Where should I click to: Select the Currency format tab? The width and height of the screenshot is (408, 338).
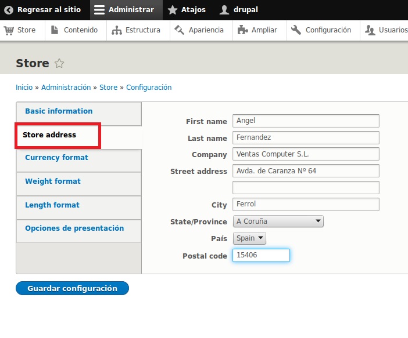tap(56, 158)
